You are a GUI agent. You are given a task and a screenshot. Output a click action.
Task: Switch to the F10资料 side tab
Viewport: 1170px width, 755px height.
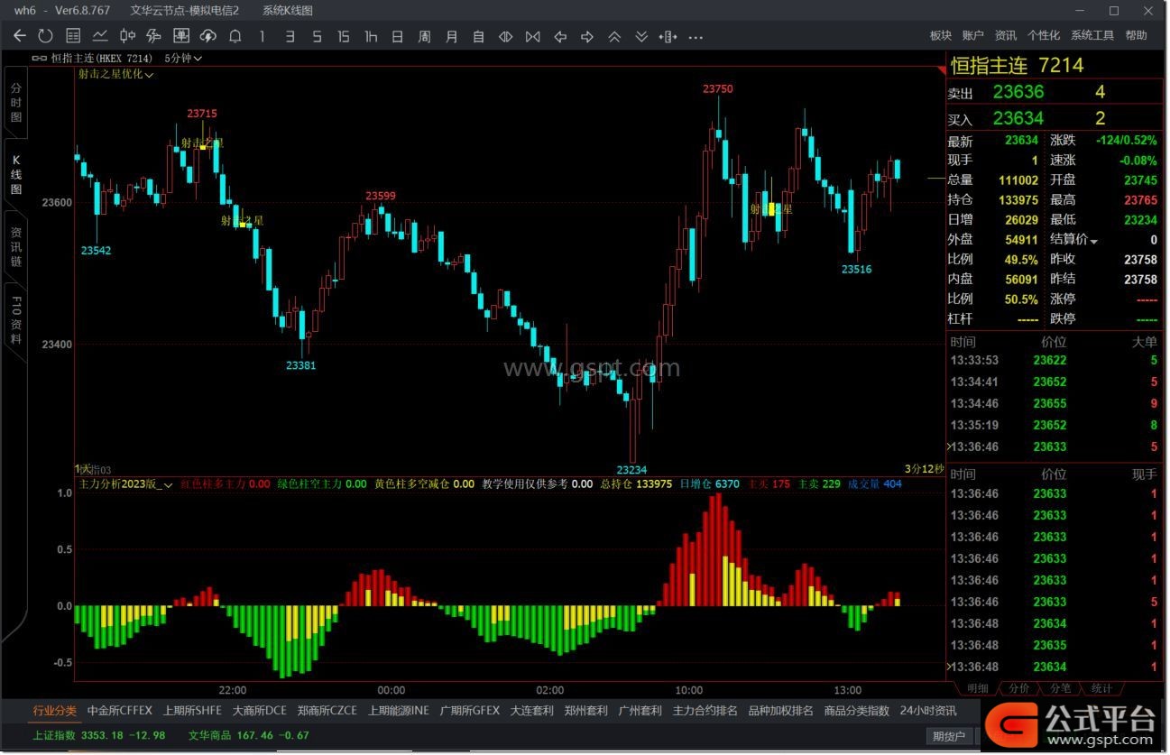coord(16,319)
